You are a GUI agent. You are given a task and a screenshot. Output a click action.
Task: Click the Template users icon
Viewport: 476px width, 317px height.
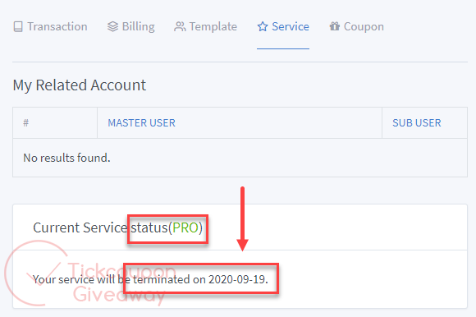pos(180,27)
